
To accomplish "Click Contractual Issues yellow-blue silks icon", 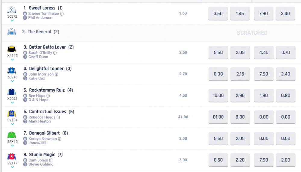I will (x=11, y=114).
